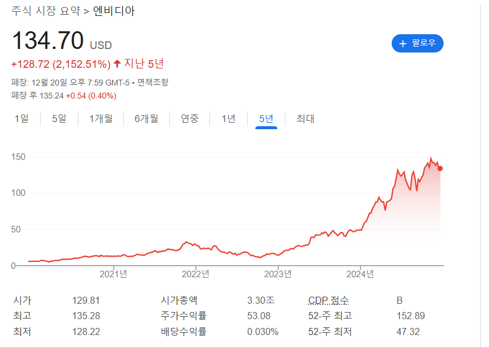Click the 2021년 x-axis label
This screenshot has height=348, width=489.
click(x=113, y=274)
